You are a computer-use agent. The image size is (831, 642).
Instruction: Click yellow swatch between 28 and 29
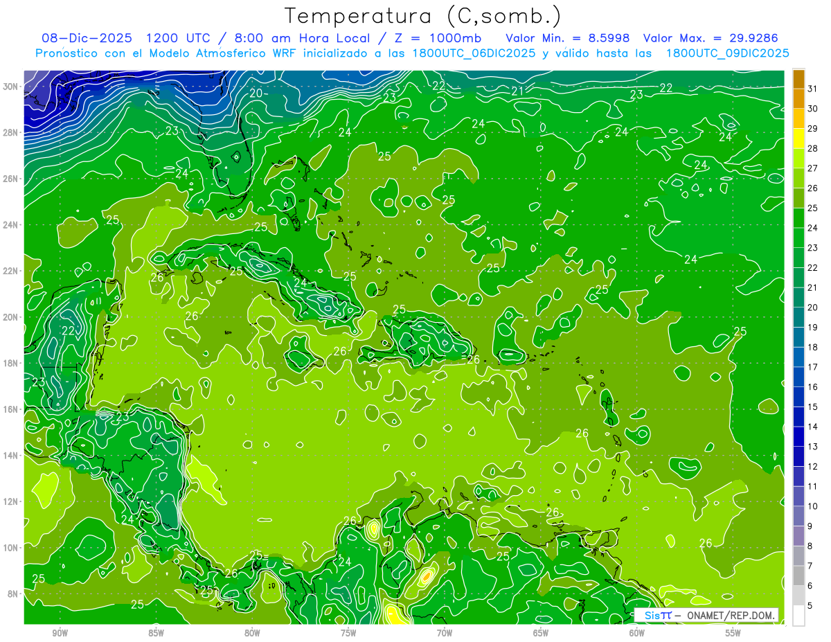click(798, 139)
